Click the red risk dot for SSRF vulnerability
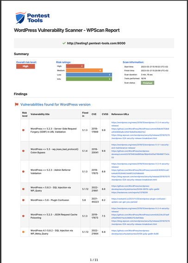 pyautogui.click(x=23, y=130)
